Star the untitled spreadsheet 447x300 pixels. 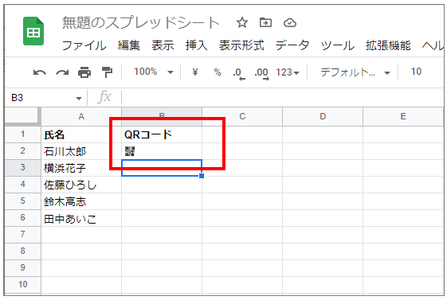click(x=242, y=22)
